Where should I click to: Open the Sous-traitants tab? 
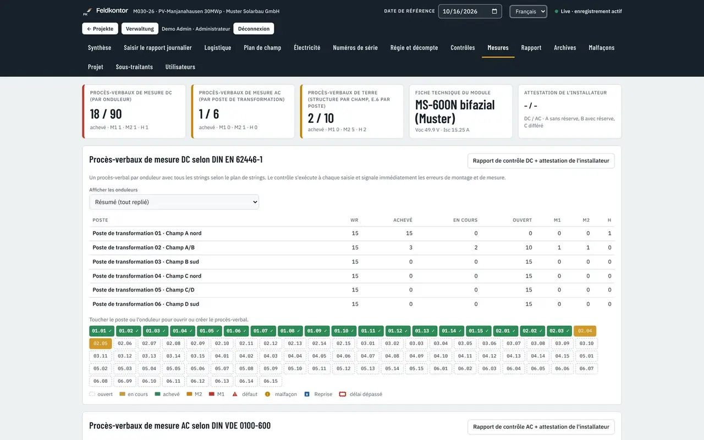click(x=134, y=67)
